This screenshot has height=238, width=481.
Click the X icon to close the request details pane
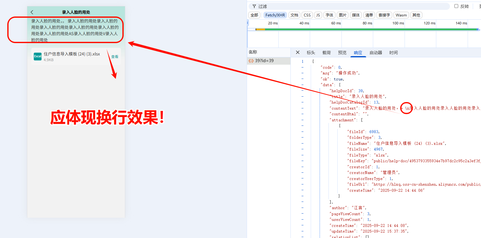(297, 52)
